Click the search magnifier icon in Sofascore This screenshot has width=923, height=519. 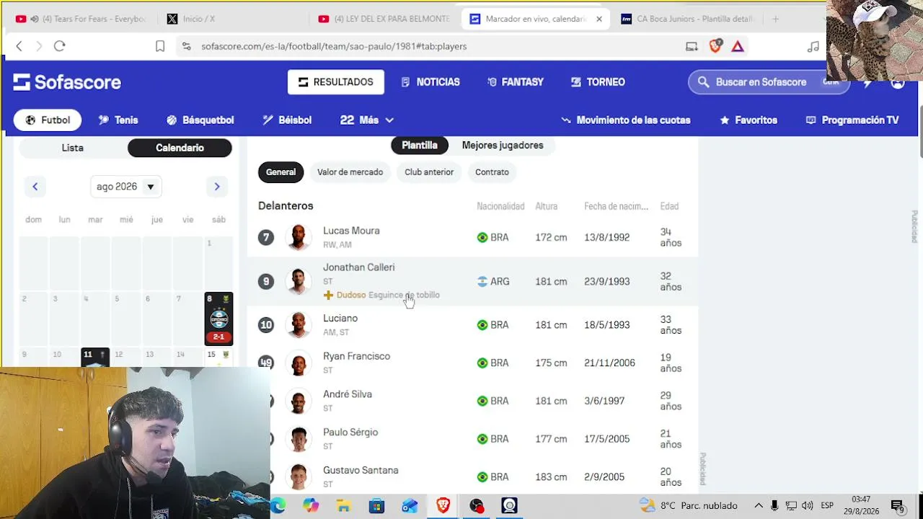pos(704,82)
